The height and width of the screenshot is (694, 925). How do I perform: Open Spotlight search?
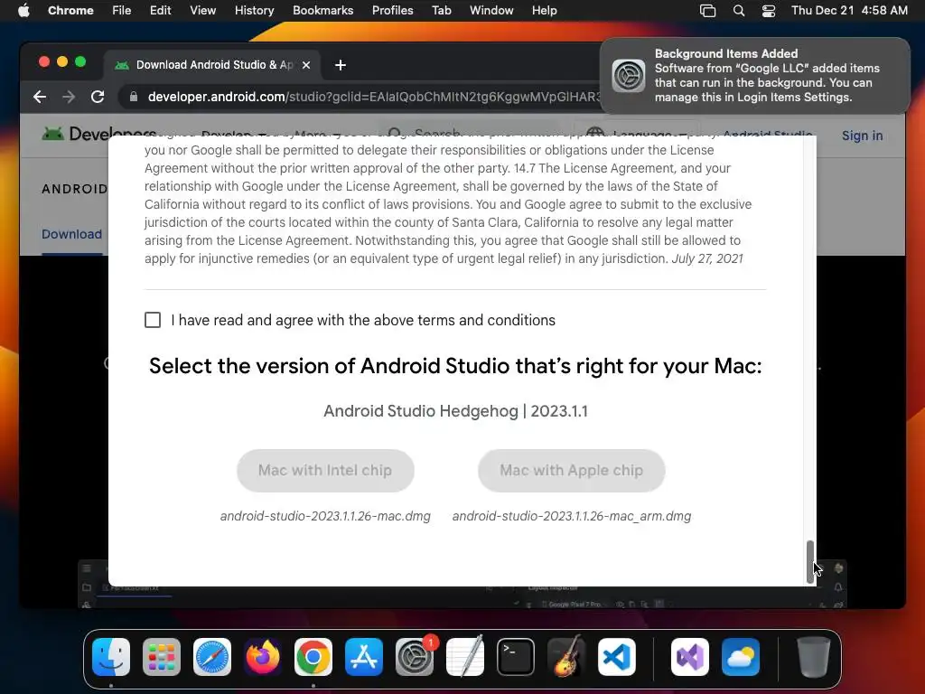tap(739, 11)
